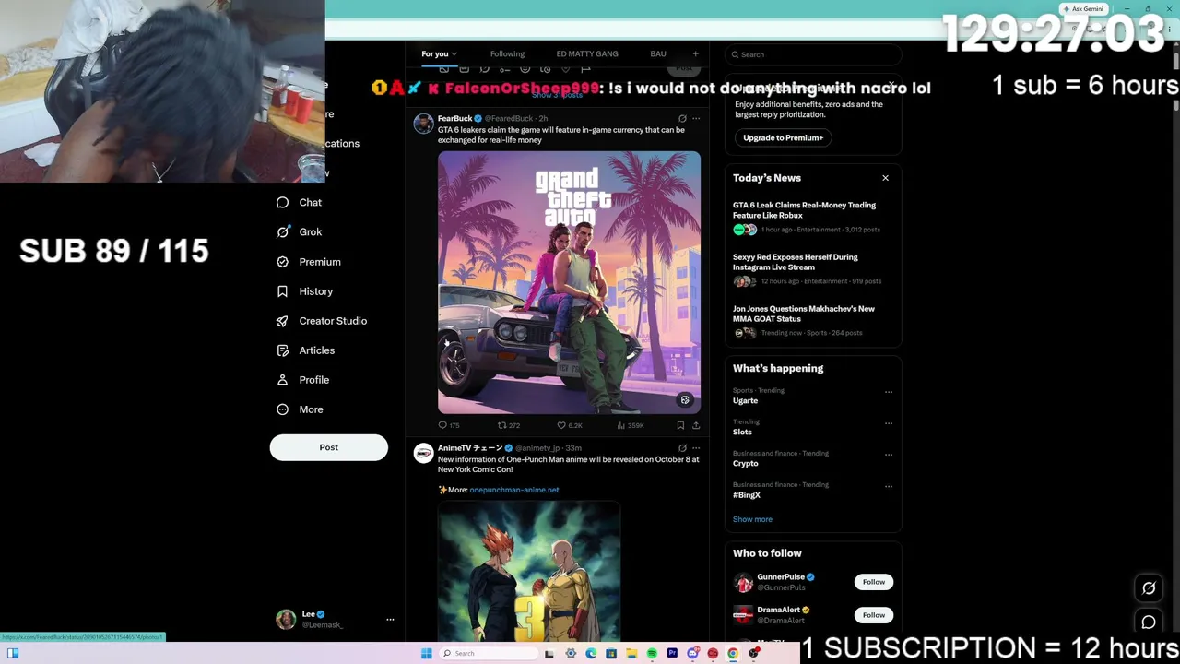Open account menu dots next to Lee
The image size is (1180, 664).
click(x=390, y=620)
